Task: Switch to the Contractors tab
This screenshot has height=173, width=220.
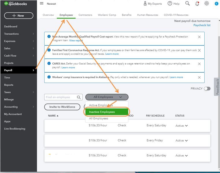Action: [x=85, y=15]
